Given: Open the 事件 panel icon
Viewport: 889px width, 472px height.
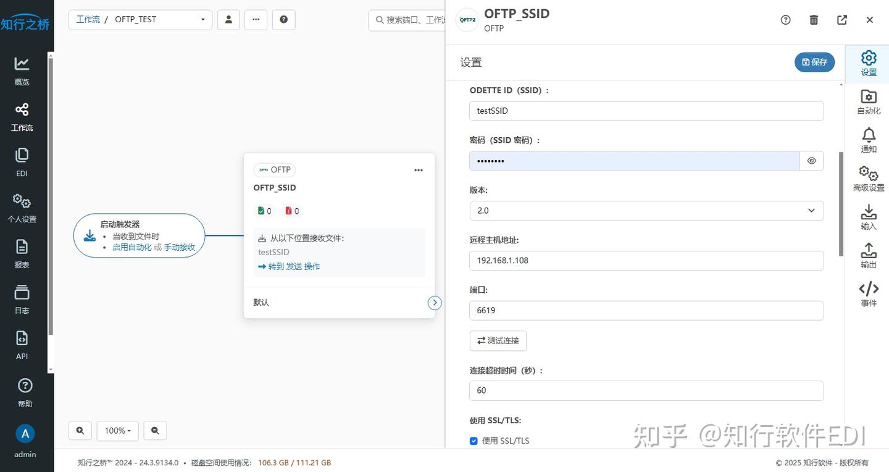Looking at the screenshot, I should [x=868, y=293].
